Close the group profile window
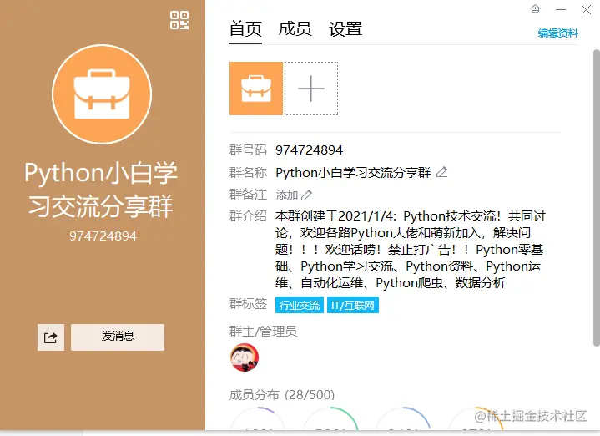The width and height of the screenshot is (600, 436). 586,9
